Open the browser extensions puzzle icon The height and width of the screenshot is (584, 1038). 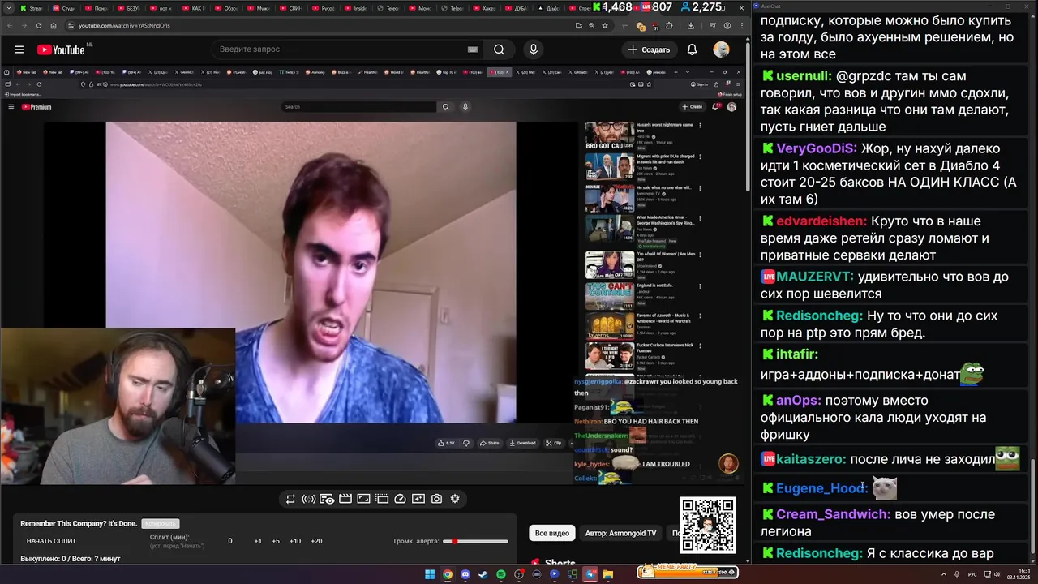click(x=669, y=25)
